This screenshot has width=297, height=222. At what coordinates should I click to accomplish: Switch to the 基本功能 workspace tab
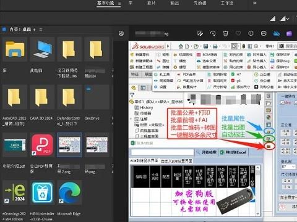[105, 3]
